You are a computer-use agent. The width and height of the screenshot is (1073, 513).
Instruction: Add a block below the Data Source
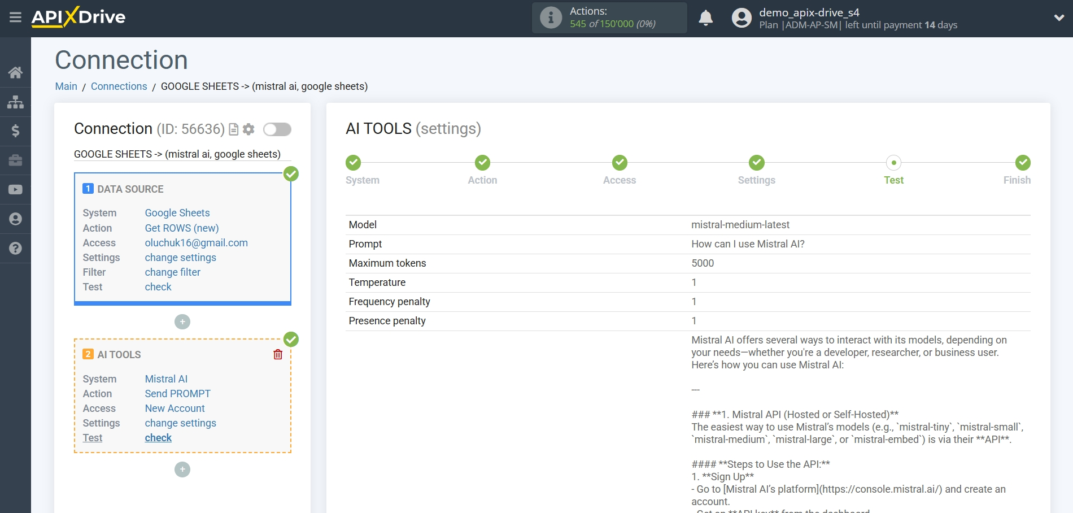click(182, 322)
